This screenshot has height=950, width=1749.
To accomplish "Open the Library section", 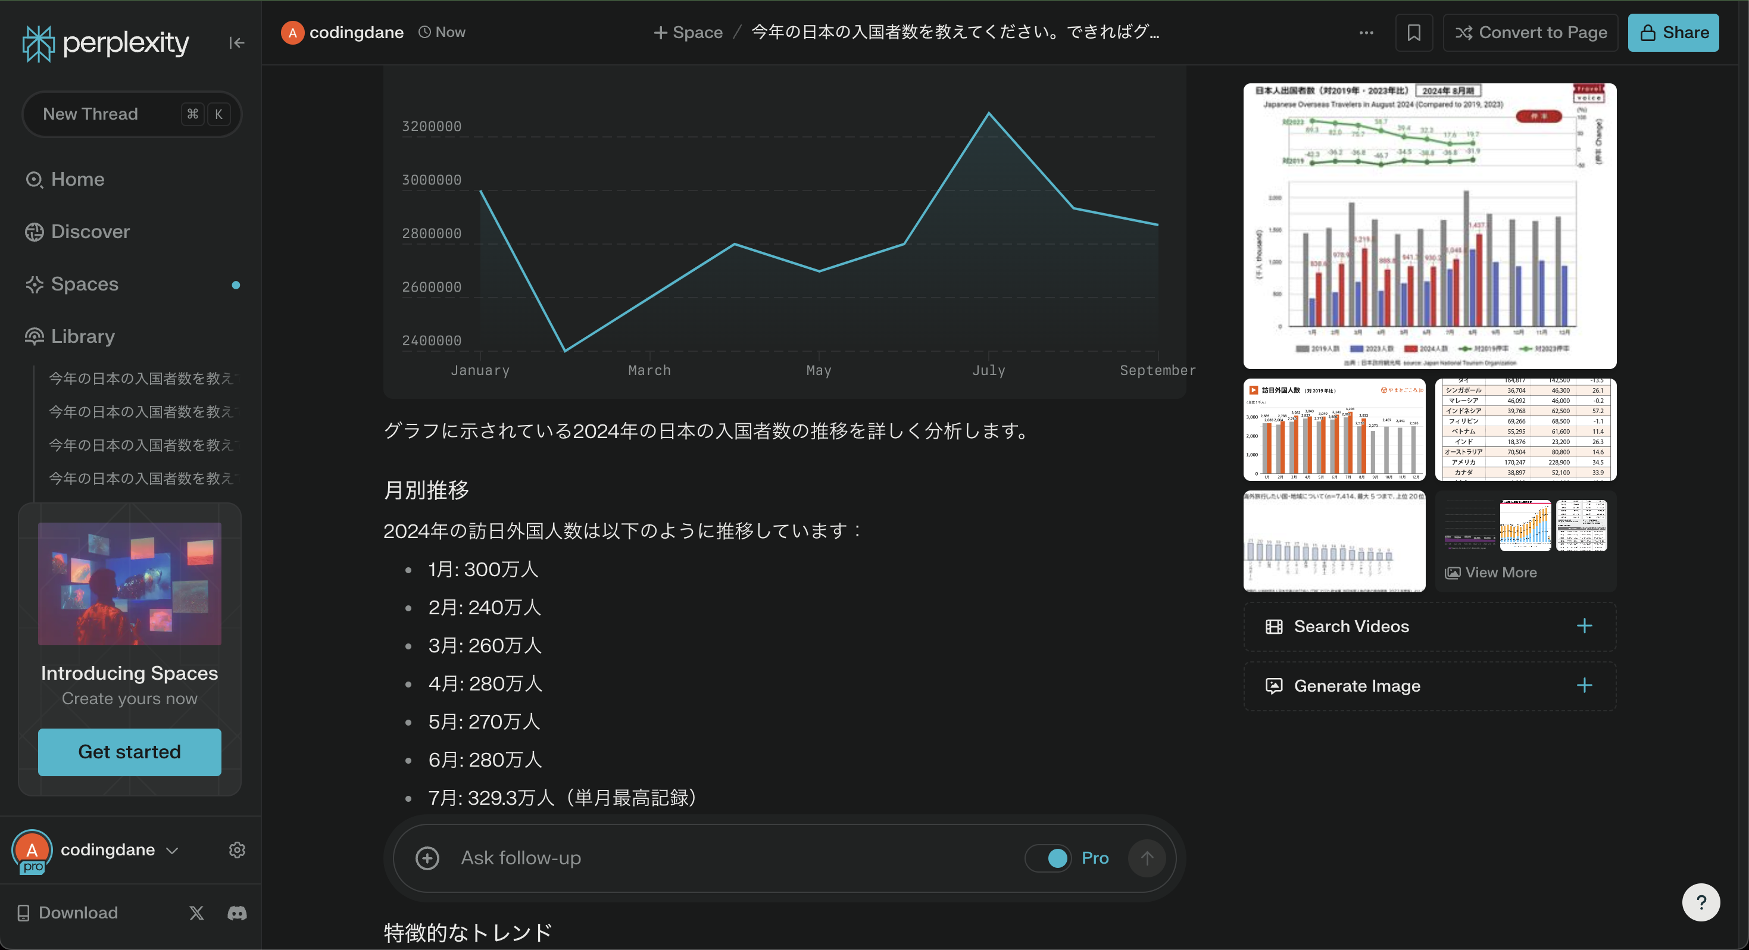I will coord(82,336).
